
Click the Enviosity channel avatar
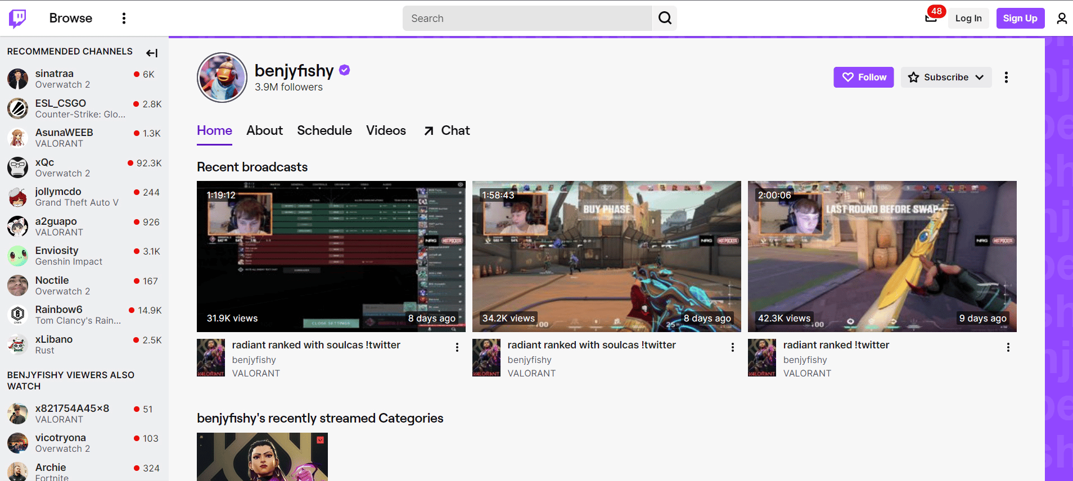coord(18,256)
